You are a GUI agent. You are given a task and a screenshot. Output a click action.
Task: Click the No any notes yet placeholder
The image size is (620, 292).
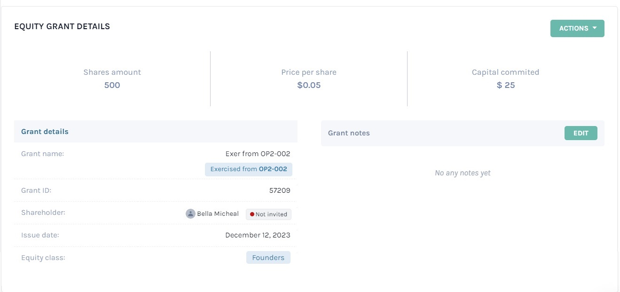pyautogui.click(x=463, y=173)
